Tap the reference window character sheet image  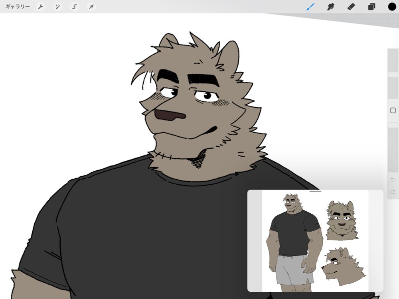click(x=315, y=241)
